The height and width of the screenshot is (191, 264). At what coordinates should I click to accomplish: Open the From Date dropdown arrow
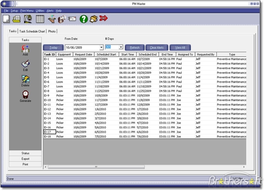[101, 47]
